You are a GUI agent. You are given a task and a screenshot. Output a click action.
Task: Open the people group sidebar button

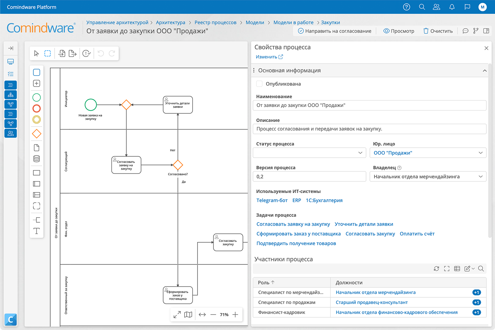11,133
